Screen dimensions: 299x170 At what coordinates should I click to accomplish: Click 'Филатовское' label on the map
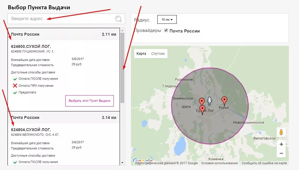264,138
